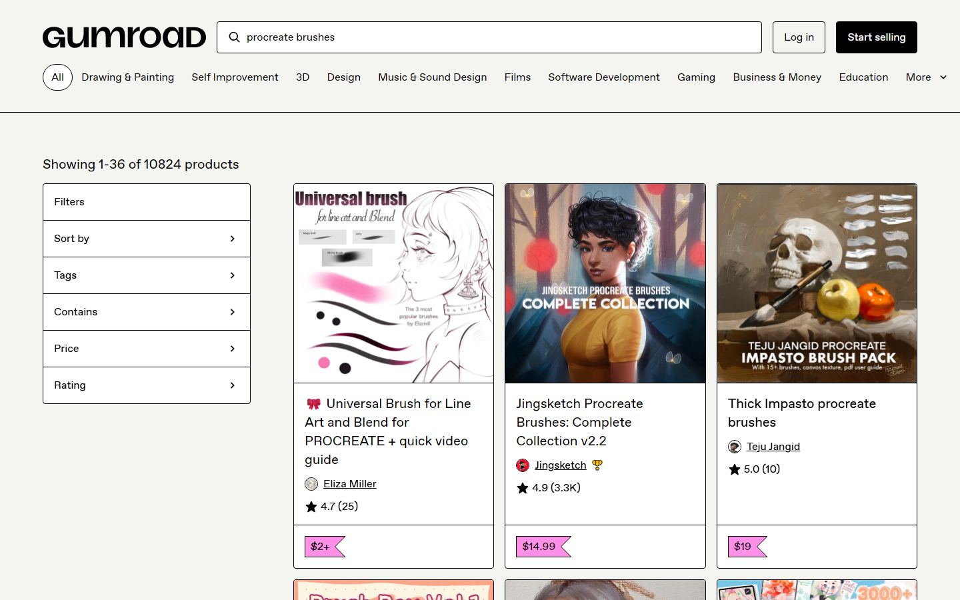
Task: Switch to the 3D category
Action: click(303, 77)
